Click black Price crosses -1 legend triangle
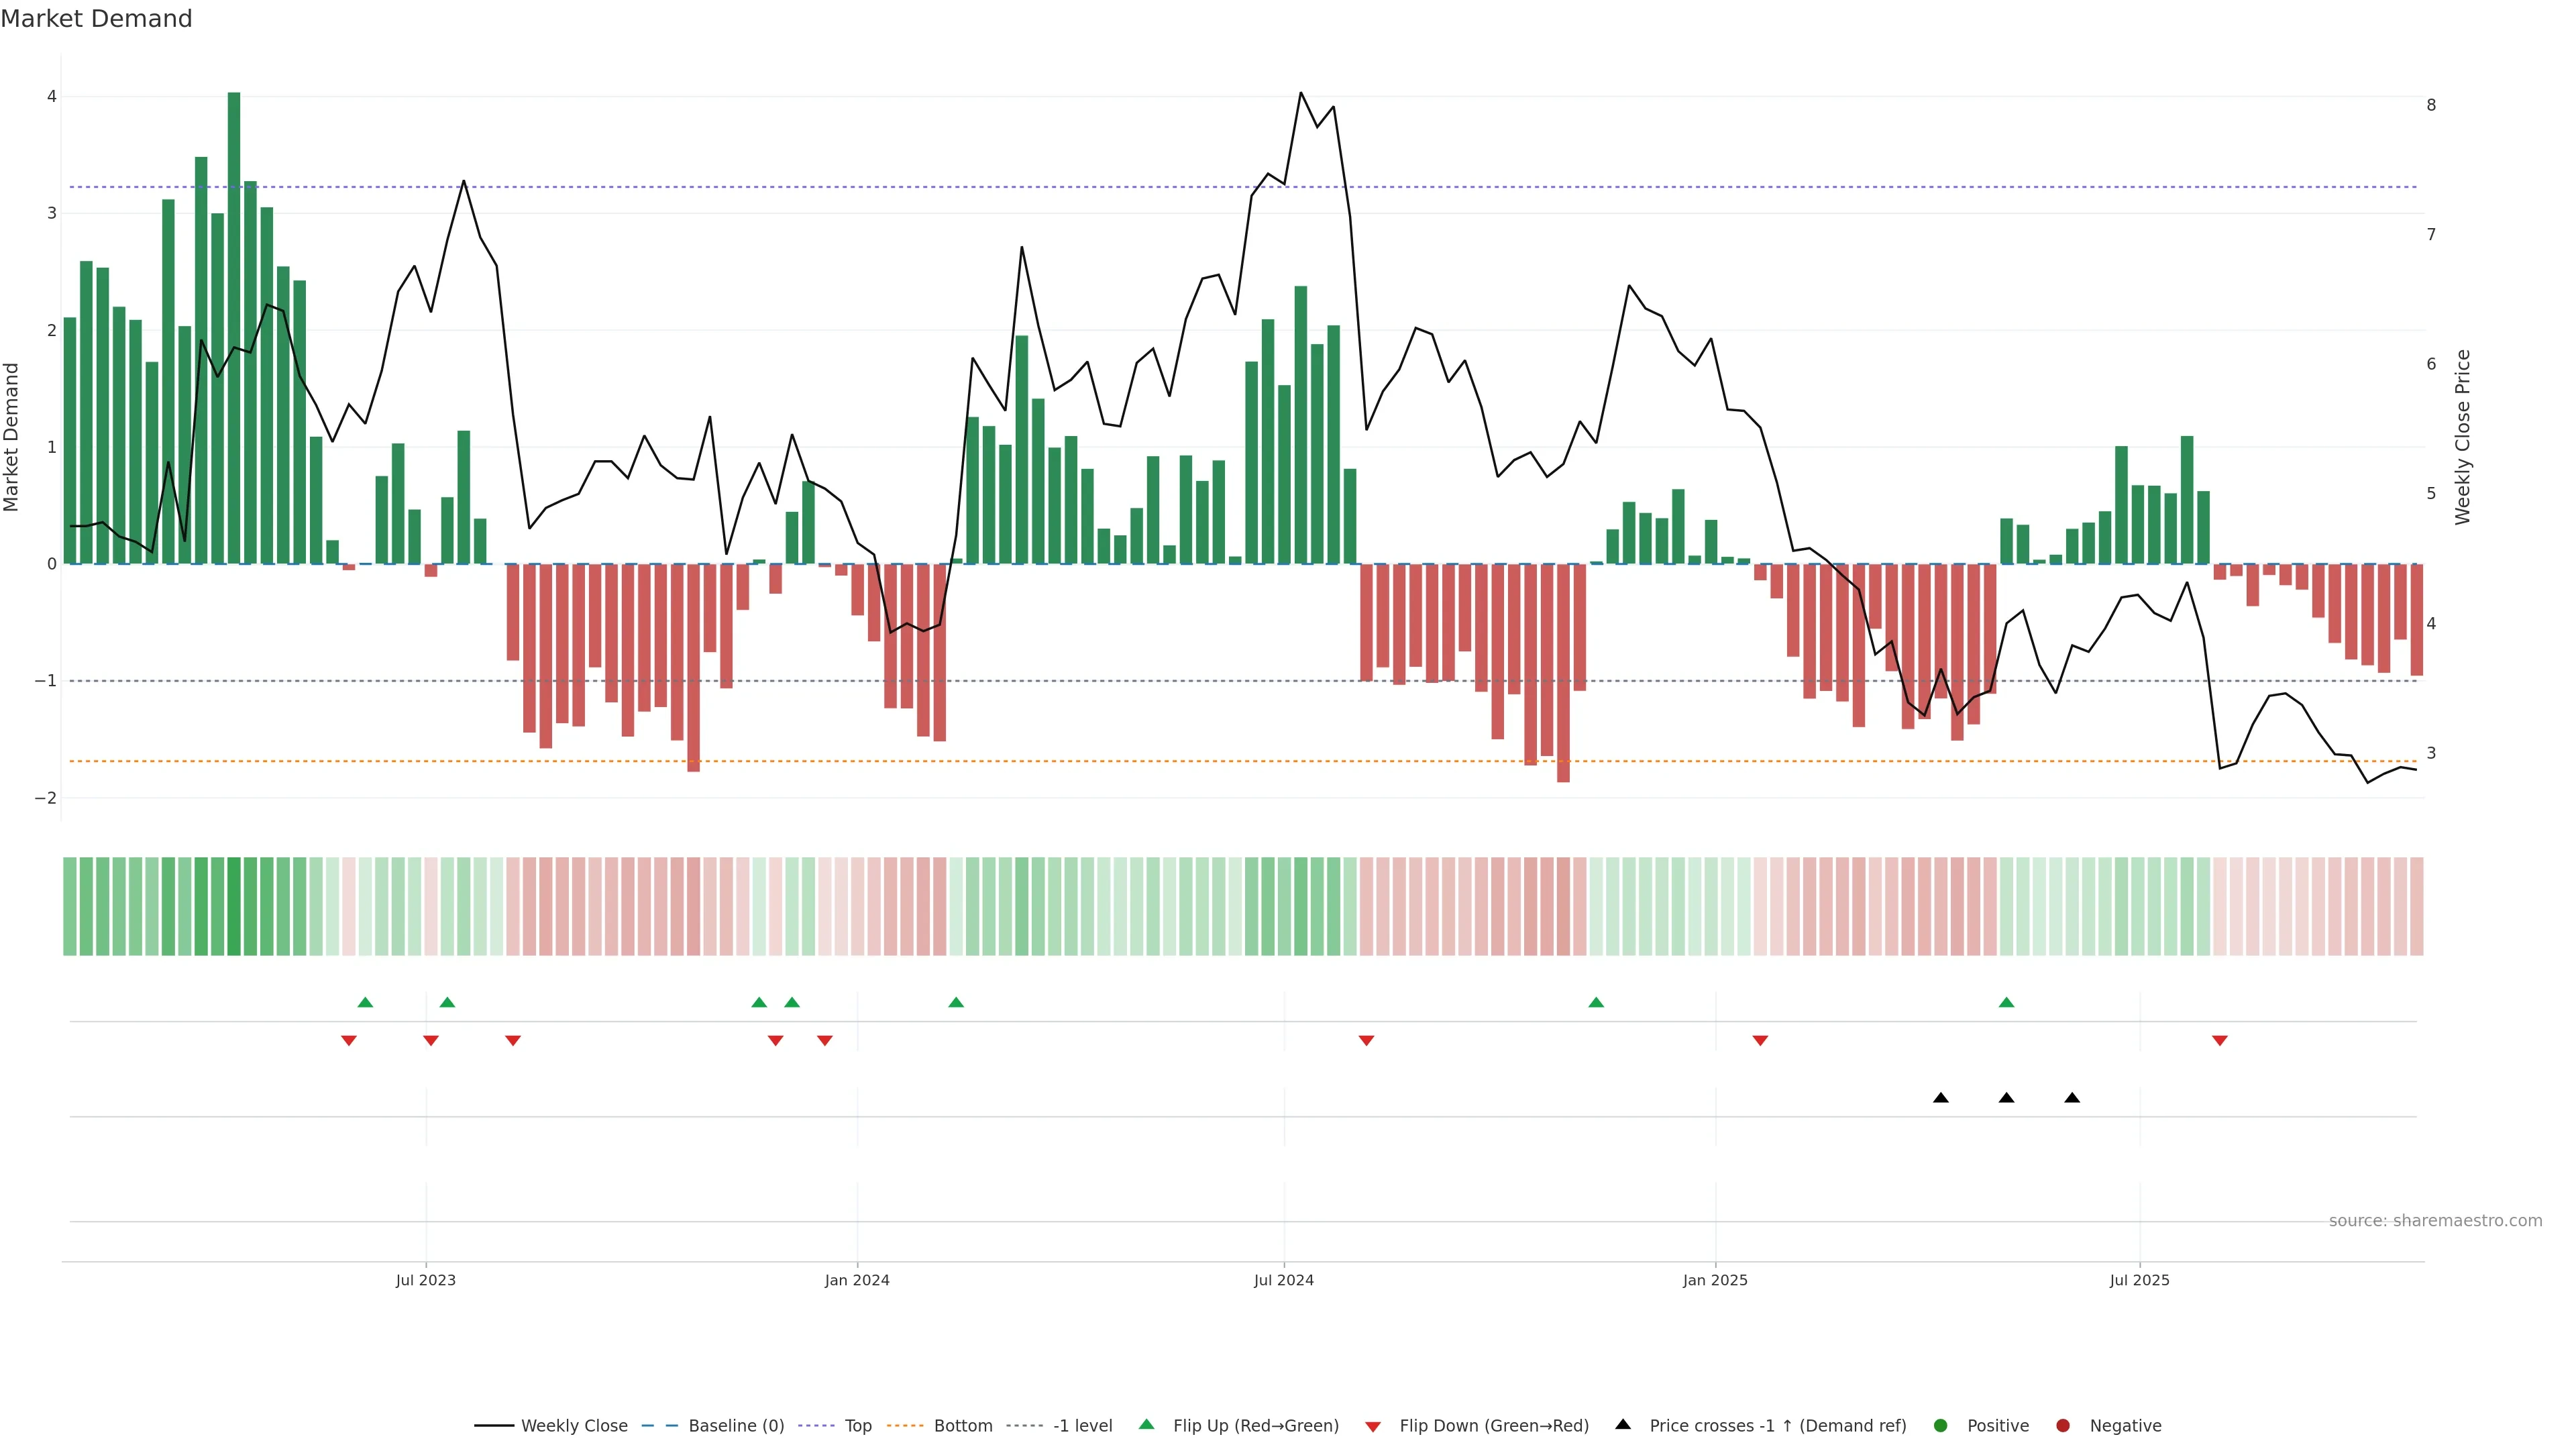 [1623, 1425]
